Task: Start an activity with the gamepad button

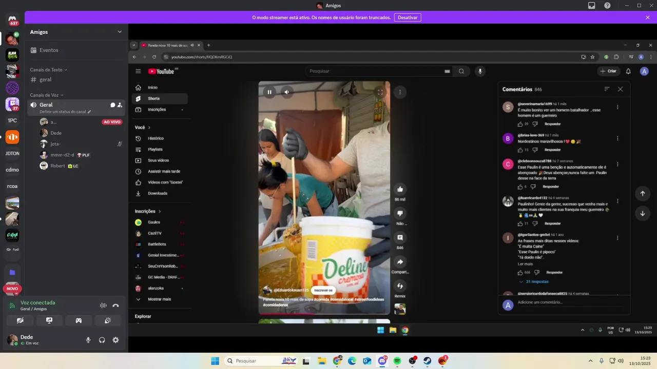Action: 79,320
